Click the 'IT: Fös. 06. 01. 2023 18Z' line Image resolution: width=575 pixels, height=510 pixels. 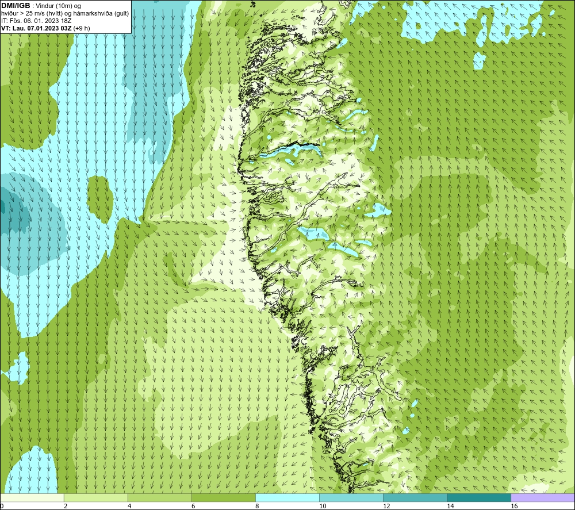click(x=36, y=21)
